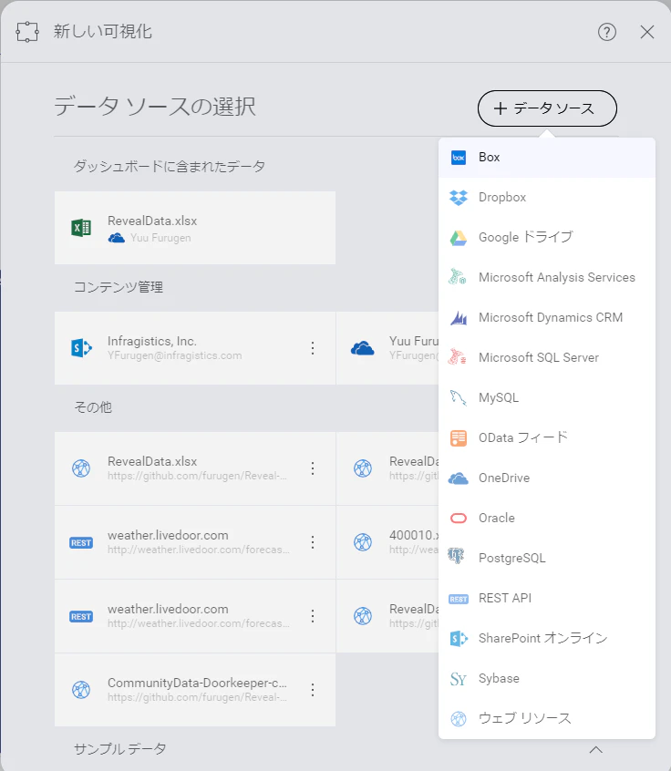Image resolution: width=671 pixels, height=771 pixels.
Task: Click the OData フィード orange icon
Action: pyautogui.click(x=458, y=437)
